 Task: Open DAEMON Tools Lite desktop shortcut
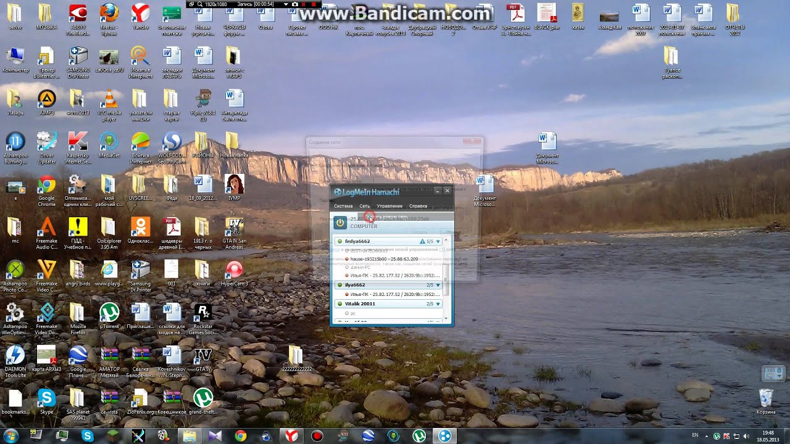[x=15, y=361]
